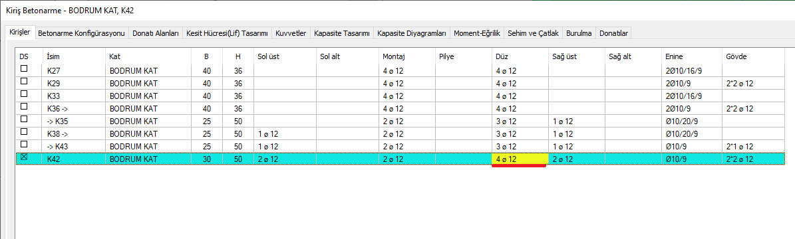Screen dimensions: 795x239
Task: Click the Sağ üst cell of K42
Action: pyautogui.click(x=577, y=159)
